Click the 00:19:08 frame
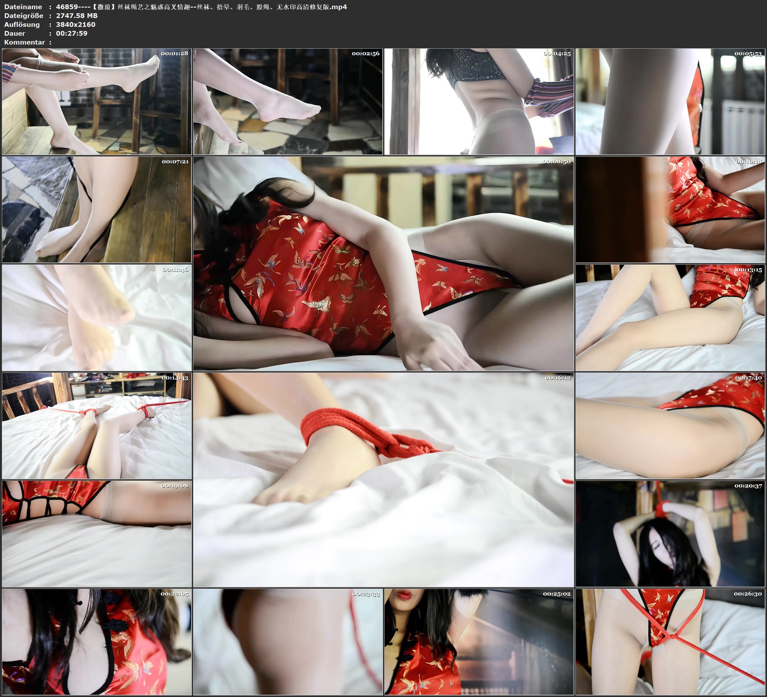 [97, 534]
